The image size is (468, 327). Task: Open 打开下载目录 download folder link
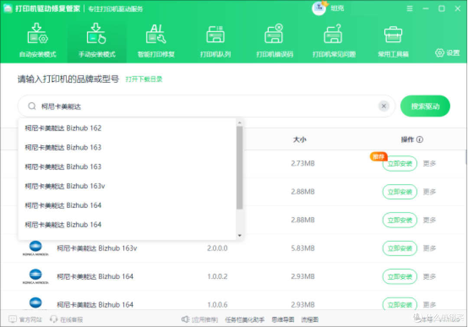tap(144, 79)
